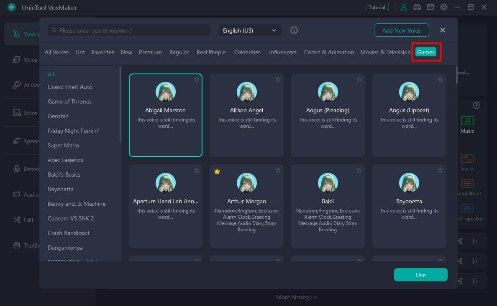Switch to the Comic & Animation tab
The image size is (497, 306).
pos(329,52)
